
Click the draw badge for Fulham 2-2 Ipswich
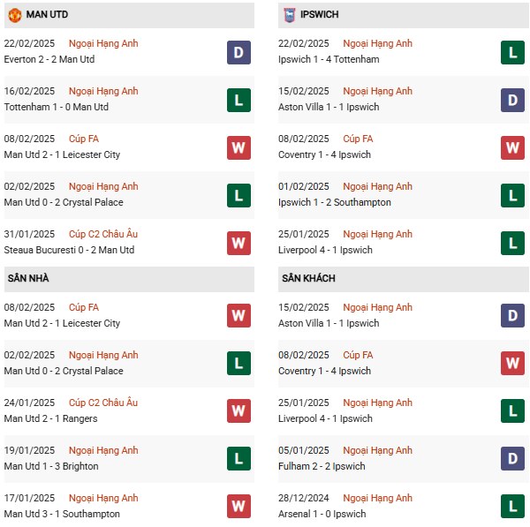tap(512, 459)
